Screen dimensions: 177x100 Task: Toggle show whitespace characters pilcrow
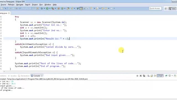[88, 8]
